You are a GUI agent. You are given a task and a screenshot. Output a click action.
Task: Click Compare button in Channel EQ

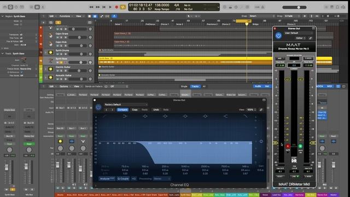pos(122,109)
